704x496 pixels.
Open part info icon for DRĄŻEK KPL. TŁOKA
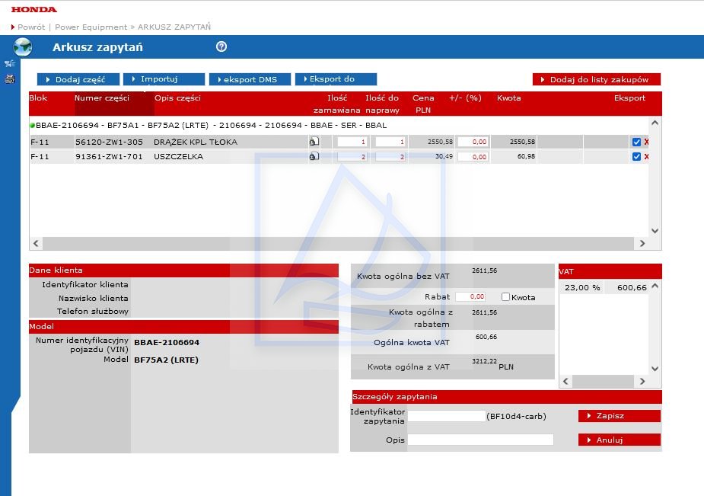tap(314, 142)
